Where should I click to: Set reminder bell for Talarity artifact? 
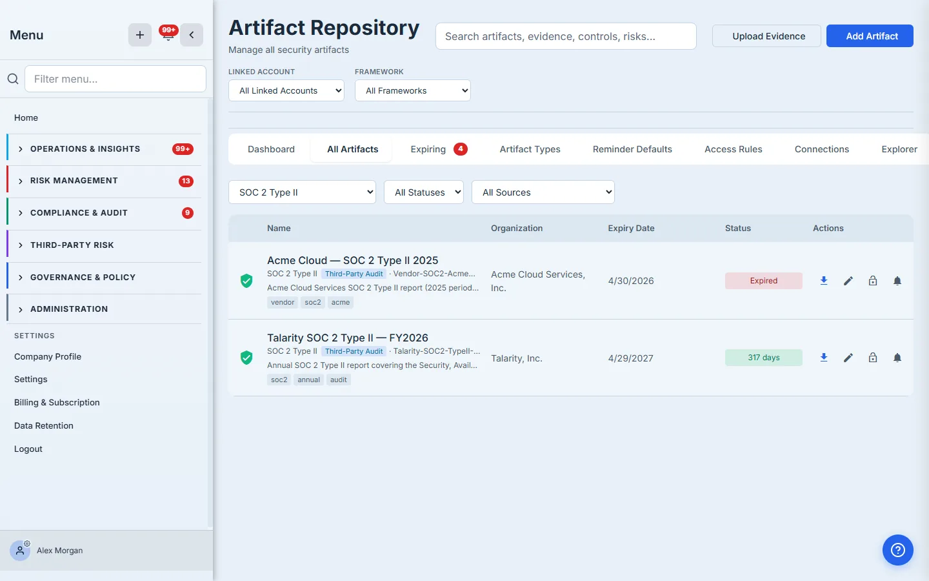pos(897,358)
